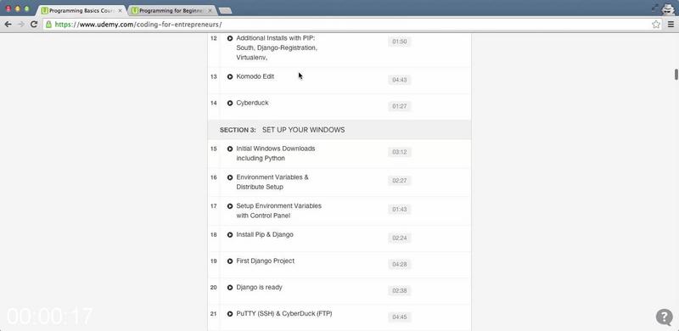Click the 01:27 duration badge
The image size is (679, 331).
coord(399,107)
